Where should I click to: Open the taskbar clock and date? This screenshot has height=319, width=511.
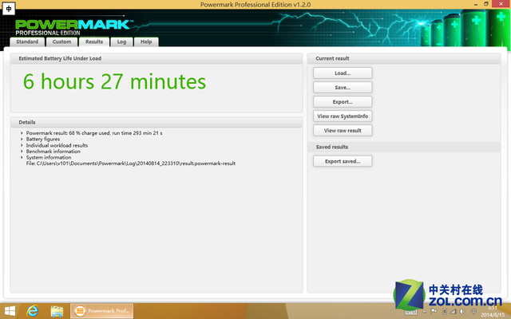coord(493,312)
